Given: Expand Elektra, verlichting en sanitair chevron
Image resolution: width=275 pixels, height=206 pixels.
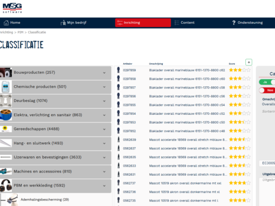Looking at the screenshot, I should point(104,115).
